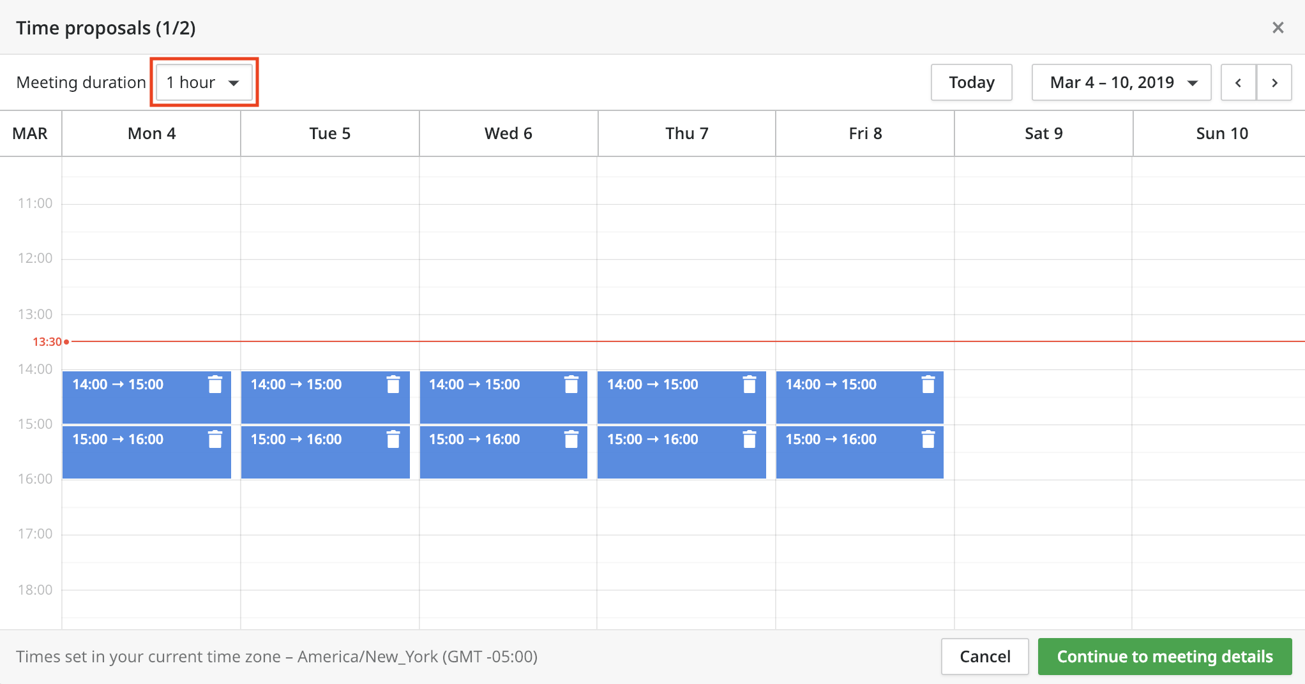1305x684 pixels.
Task: Delete Tuesday 14:00 to 15:00 proposal
Action: [393, 384]
